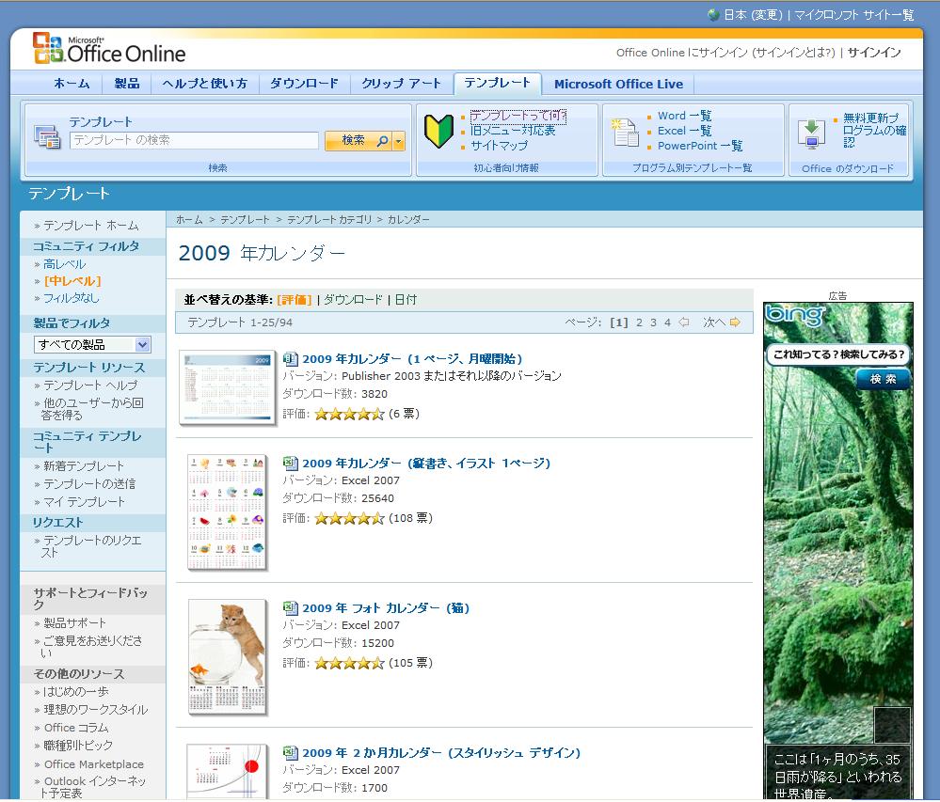Click the star rating with 105 票
The width and height of the screenshot is (940, 802).
tap(349, 663)
